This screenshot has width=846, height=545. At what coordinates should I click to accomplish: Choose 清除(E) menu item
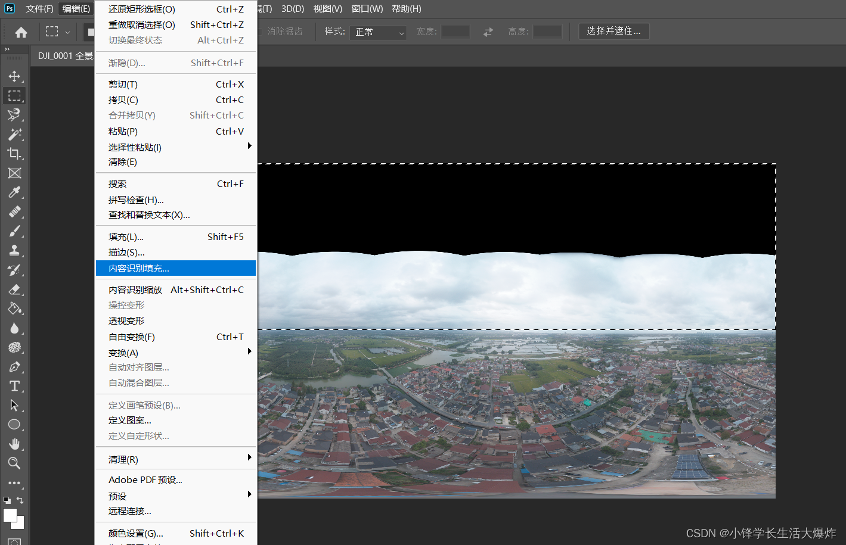pyautogui.click(x=176, y=162)
